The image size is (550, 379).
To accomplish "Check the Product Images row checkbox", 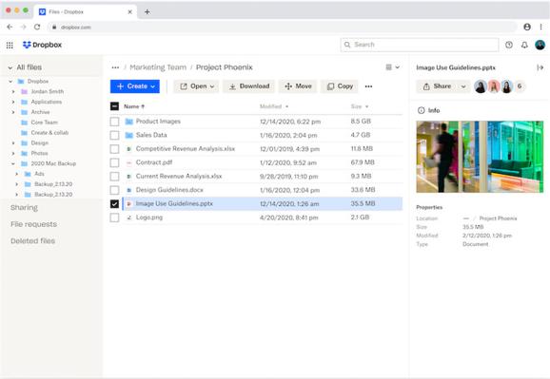I will 114,122.
